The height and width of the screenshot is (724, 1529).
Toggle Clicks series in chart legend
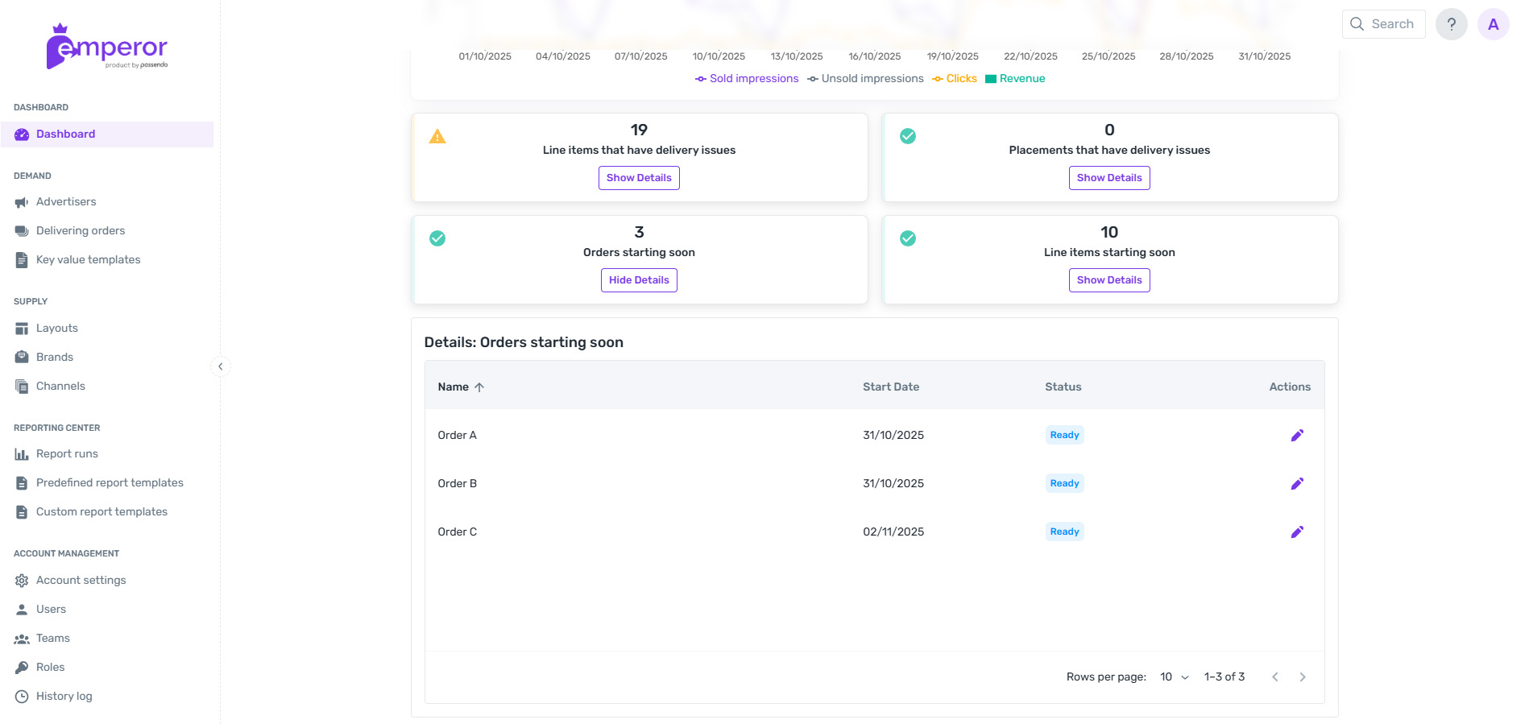pyautogui.click(x=955, y=79)
